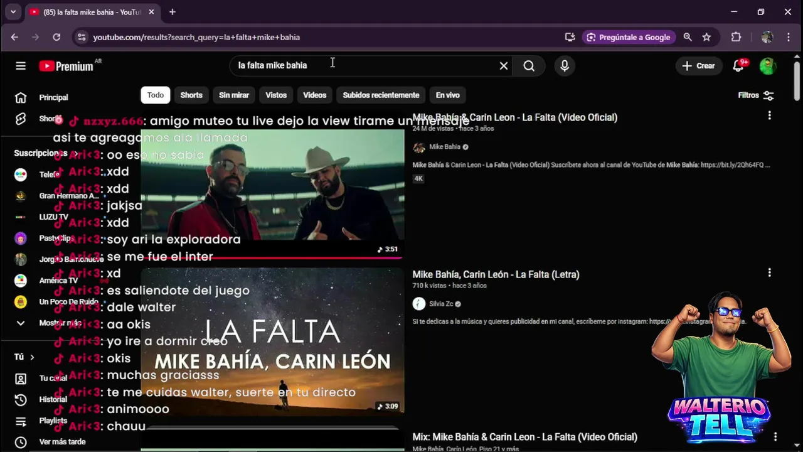Screen dimensions: 803x452
Task: Open the Filtros panel
Action: click(756, 95)
